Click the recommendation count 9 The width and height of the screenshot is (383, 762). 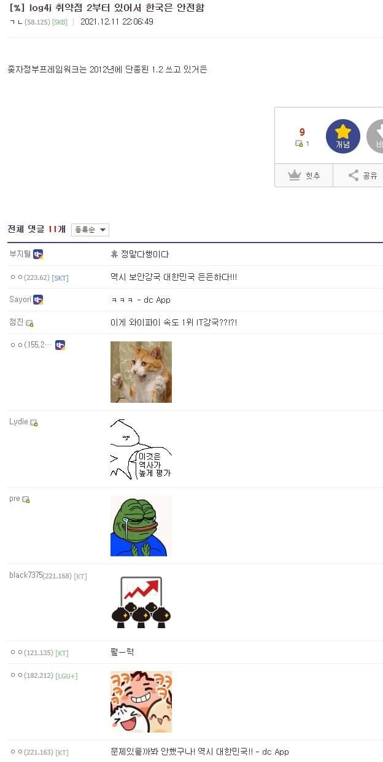coord(302,132)
